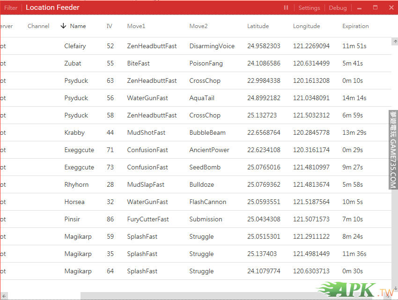This screenshot has width=398, height=300.
Task: Click longitude 121.0348091 cell
Action: tap(311, 98)
